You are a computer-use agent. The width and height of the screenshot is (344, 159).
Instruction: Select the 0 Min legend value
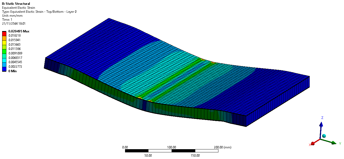tap(13, 71)
